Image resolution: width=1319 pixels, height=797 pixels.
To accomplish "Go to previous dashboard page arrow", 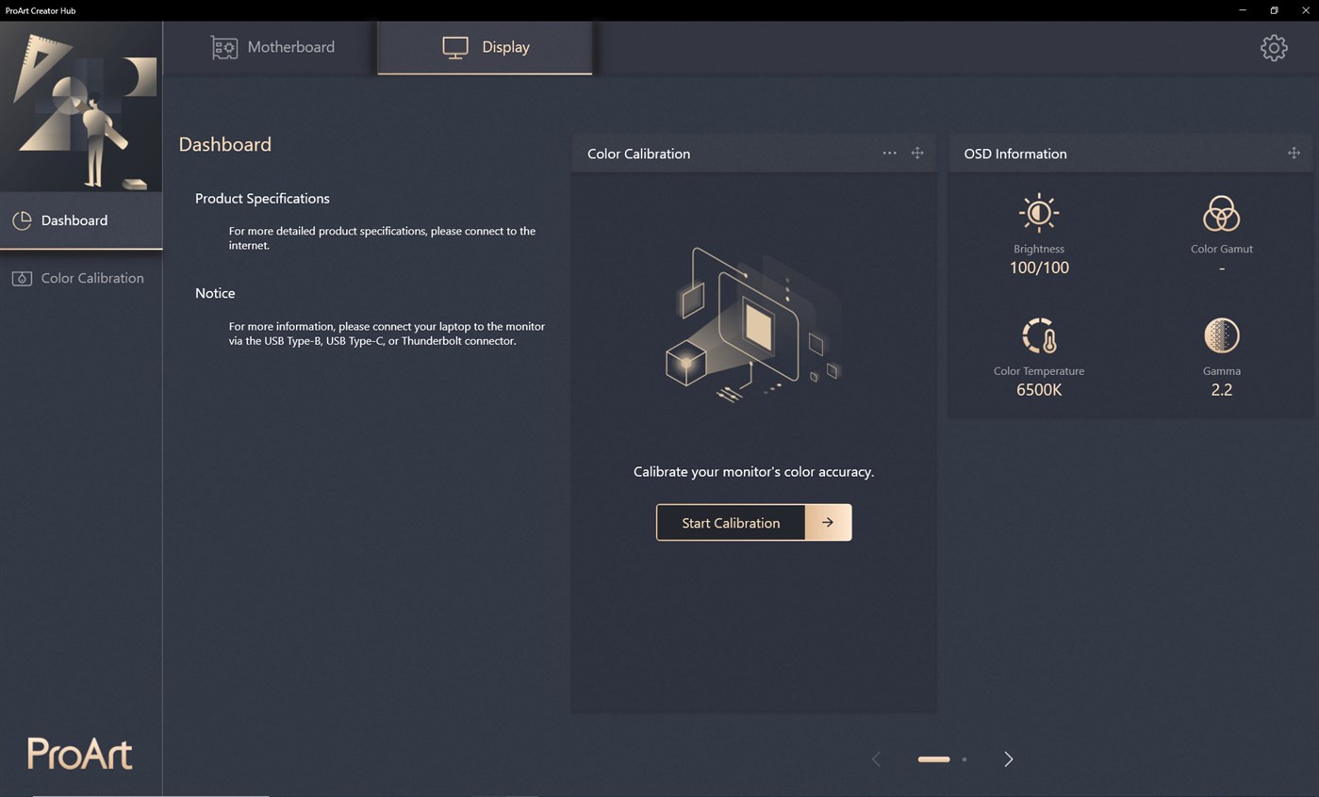I will [x=877, y=759].
